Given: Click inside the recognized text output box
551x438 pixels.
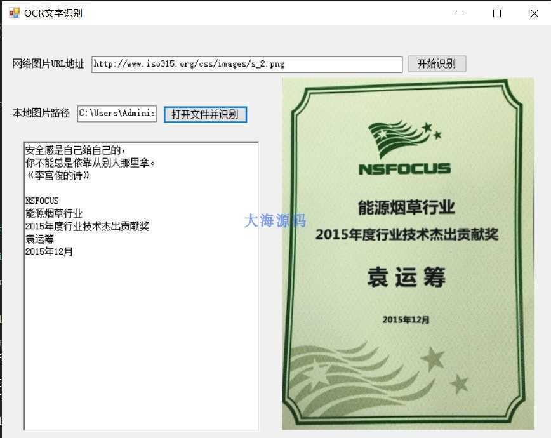Looking at the screenshot, I should [x=142, y=286].
